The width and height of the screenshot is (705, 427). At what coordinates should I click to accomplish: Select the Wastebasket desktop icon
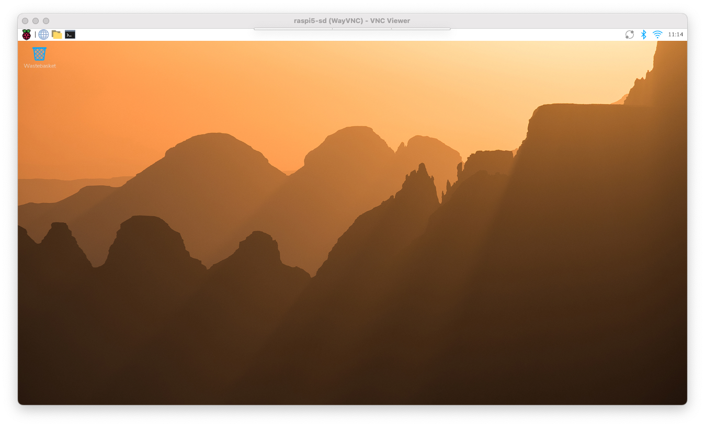coord(39,53)
